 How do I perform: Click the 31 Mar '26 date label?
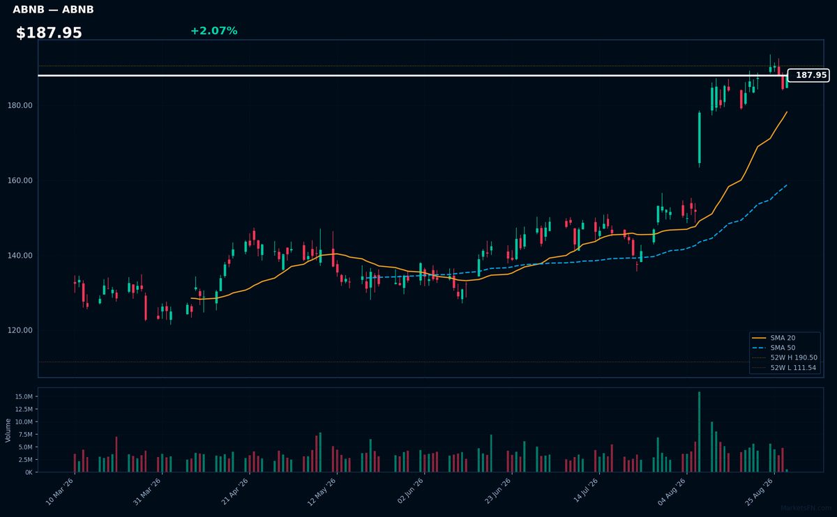(147, 492)
